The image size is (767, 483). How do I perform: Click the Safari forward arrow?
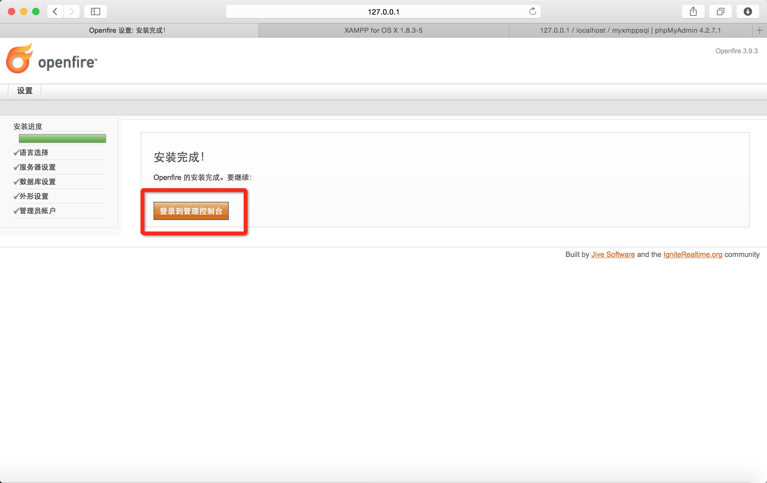point(72,12)
